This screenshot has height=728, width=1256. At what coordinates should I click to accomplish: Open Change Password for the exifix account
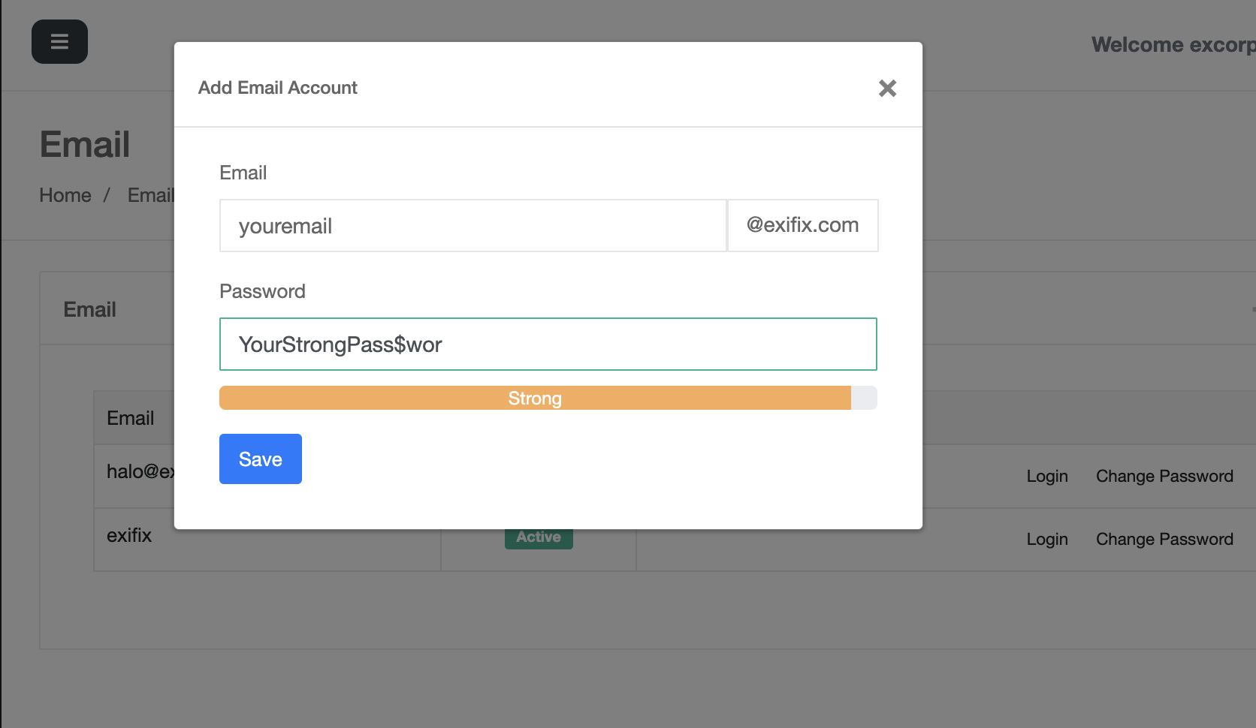[1164, 540]
